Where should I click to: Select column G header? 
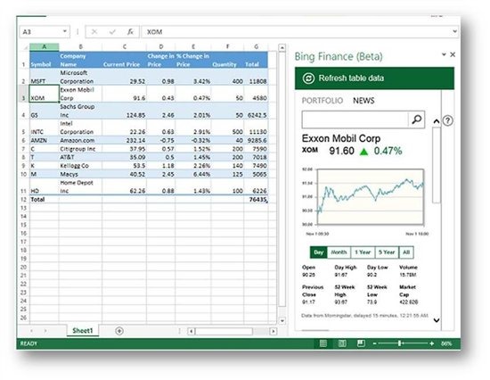click(x=256, y=47)
